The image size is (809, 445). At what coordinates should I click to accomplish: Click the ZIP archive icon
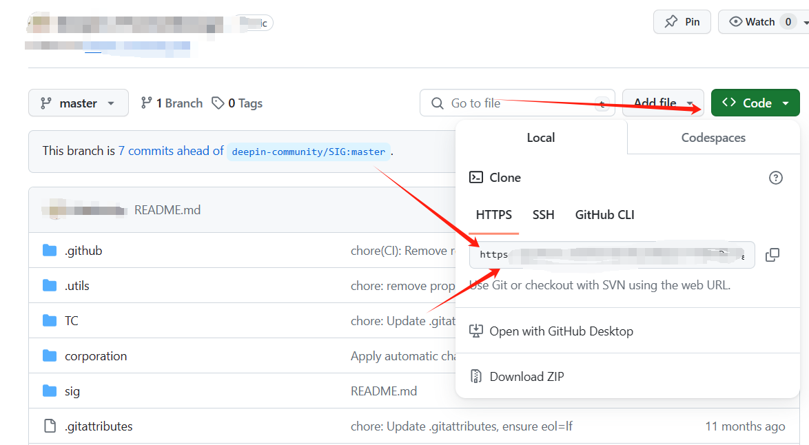point(475,376)
